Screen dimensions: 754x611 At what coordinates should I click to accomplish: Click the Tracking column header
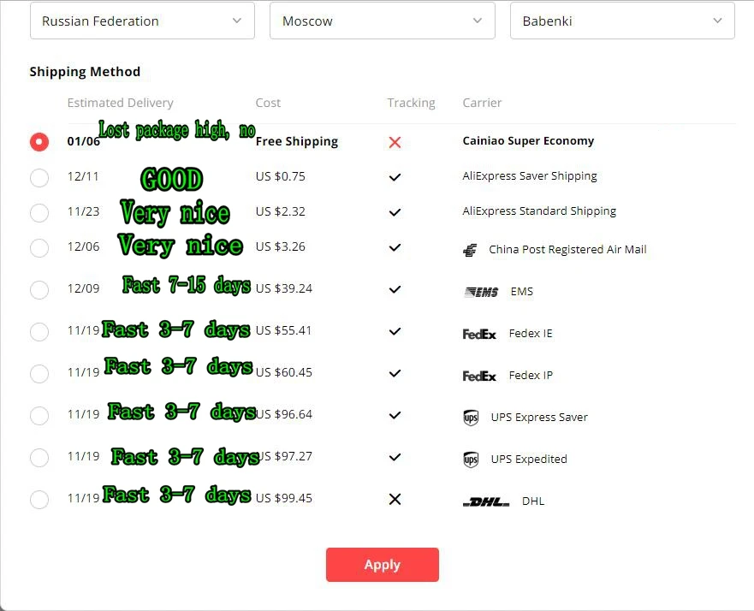[411, 103]
